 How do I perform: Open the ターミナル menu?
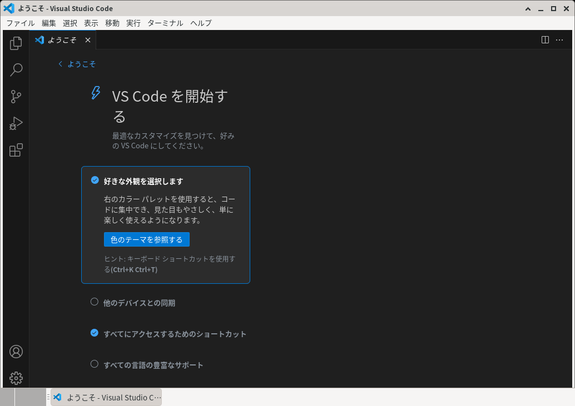point(165,23)
